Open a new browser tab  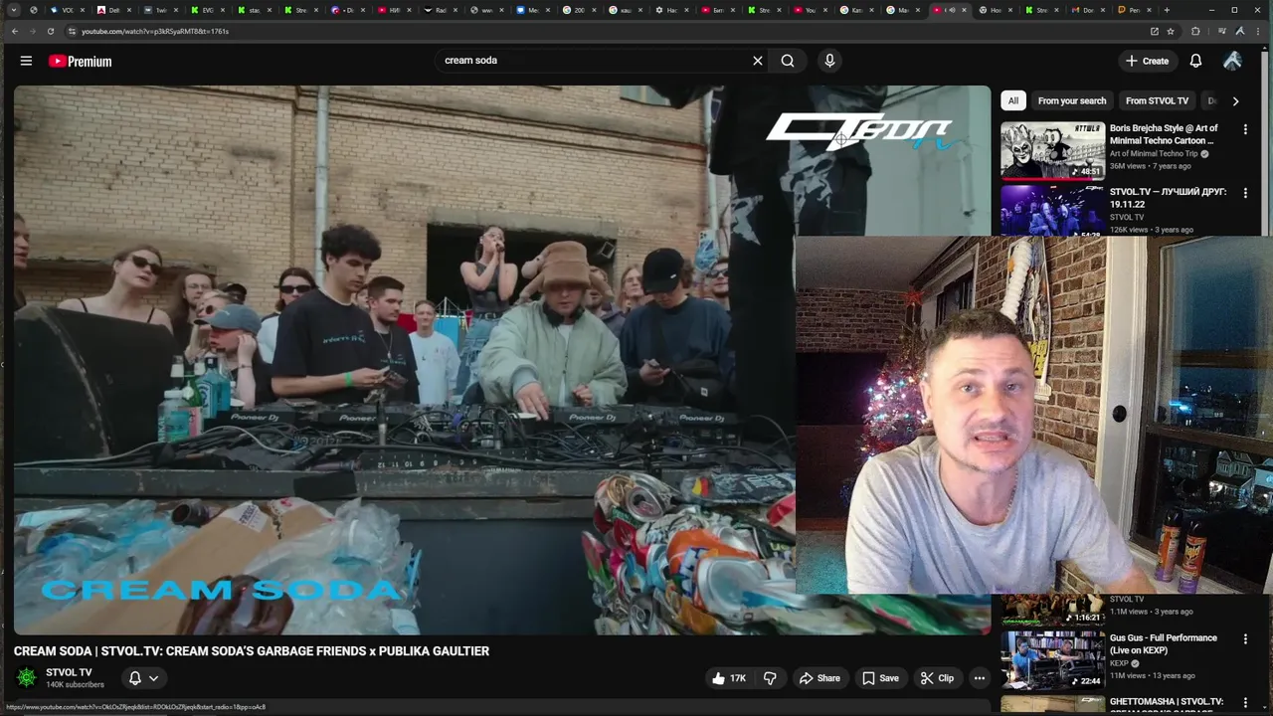click(x=1167, y=10)
